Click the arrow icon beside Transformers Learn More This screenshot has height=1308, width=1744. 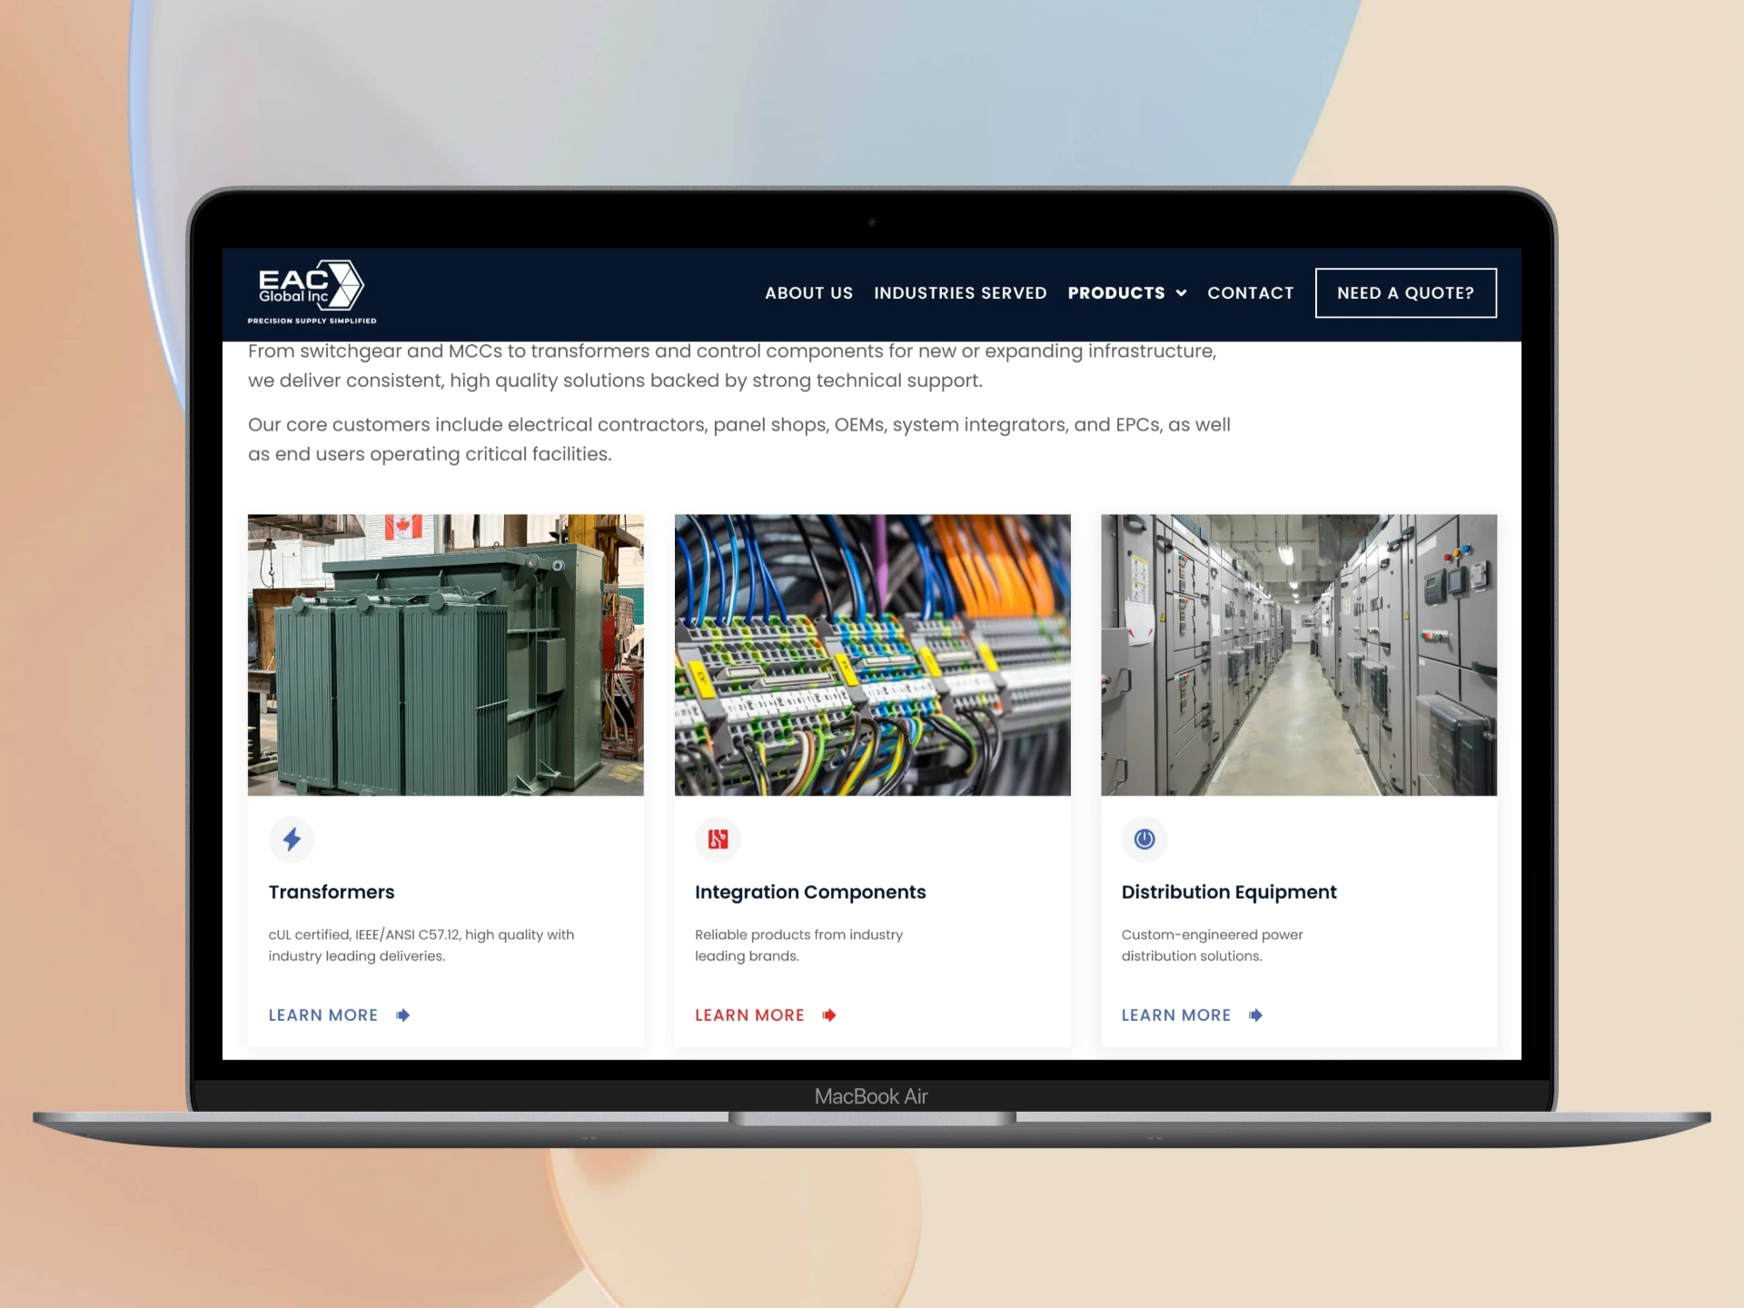tap(403, 1016)
